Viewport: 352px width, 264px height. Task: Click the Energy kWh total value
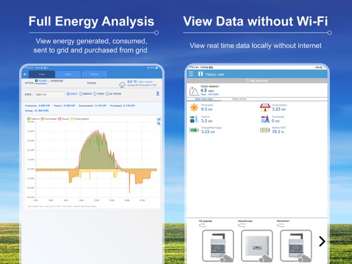coord(41,111)
